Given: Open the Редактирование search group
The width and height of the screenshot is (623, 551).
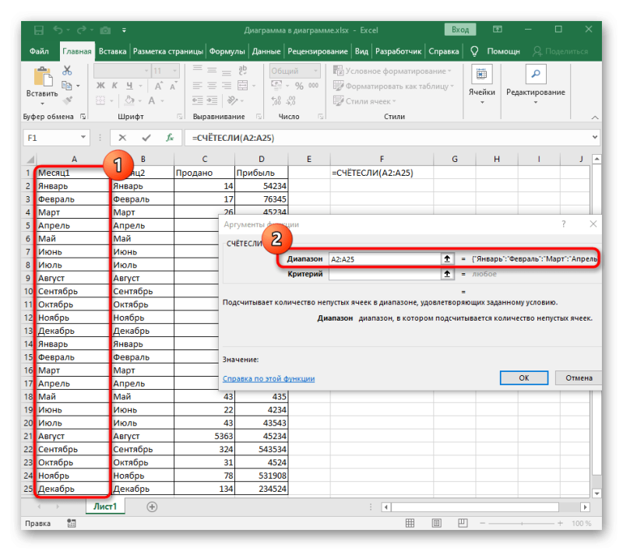Looking at the screenshot, I should (x=535, y=86).
